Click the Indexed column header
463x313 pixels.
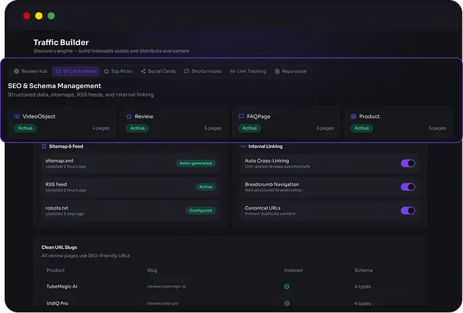click(x=293, y=270)
